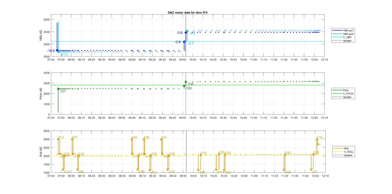The height and width of the screenshot is (194, 392).
Task: Click the '608' roll data label
Action: pos(288,172)
